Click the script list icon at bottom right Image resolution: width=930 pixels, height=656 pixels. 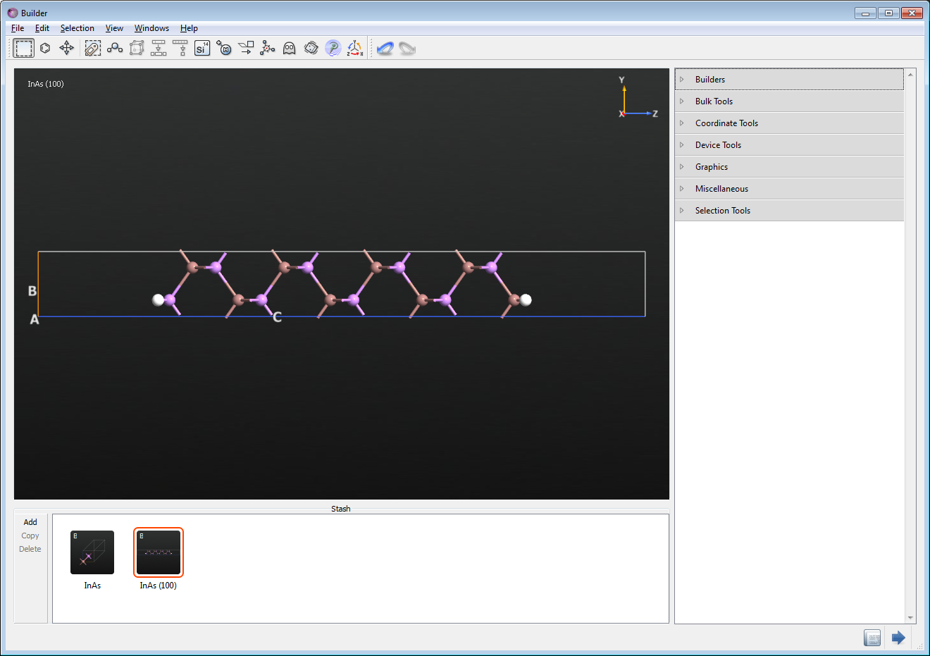(x=872, y=638)
